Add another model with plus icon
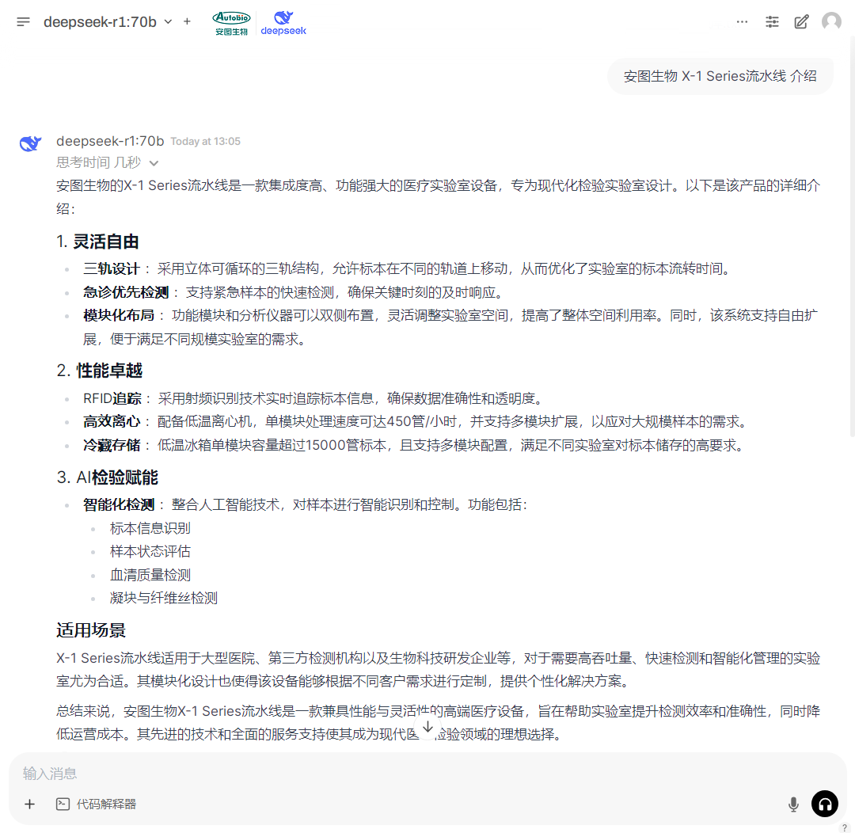The height and width of the screenshot is (833, 855). [187, 22]
